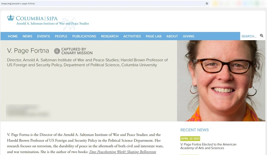Click the Arnold A. Saltzman Institute header link
Image resolution: width=267 pixels, height=155 pixels.
click(x=53, y=24)
